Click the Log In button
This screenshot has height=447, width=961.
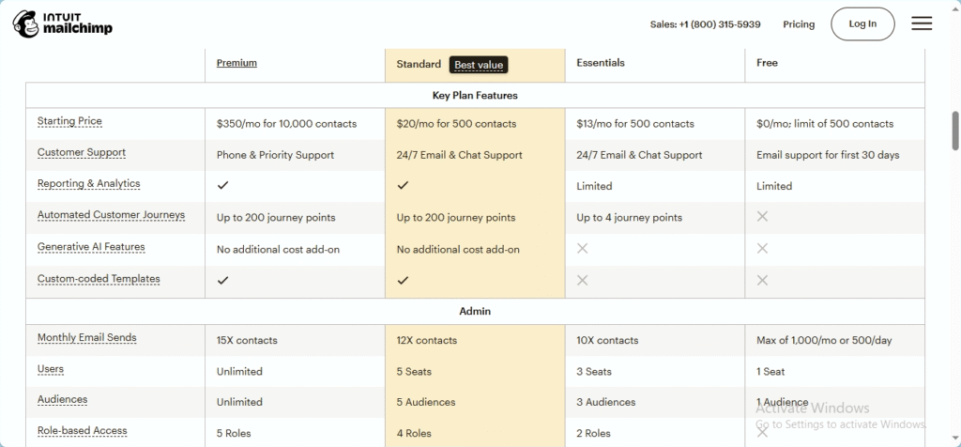[862, 23]
